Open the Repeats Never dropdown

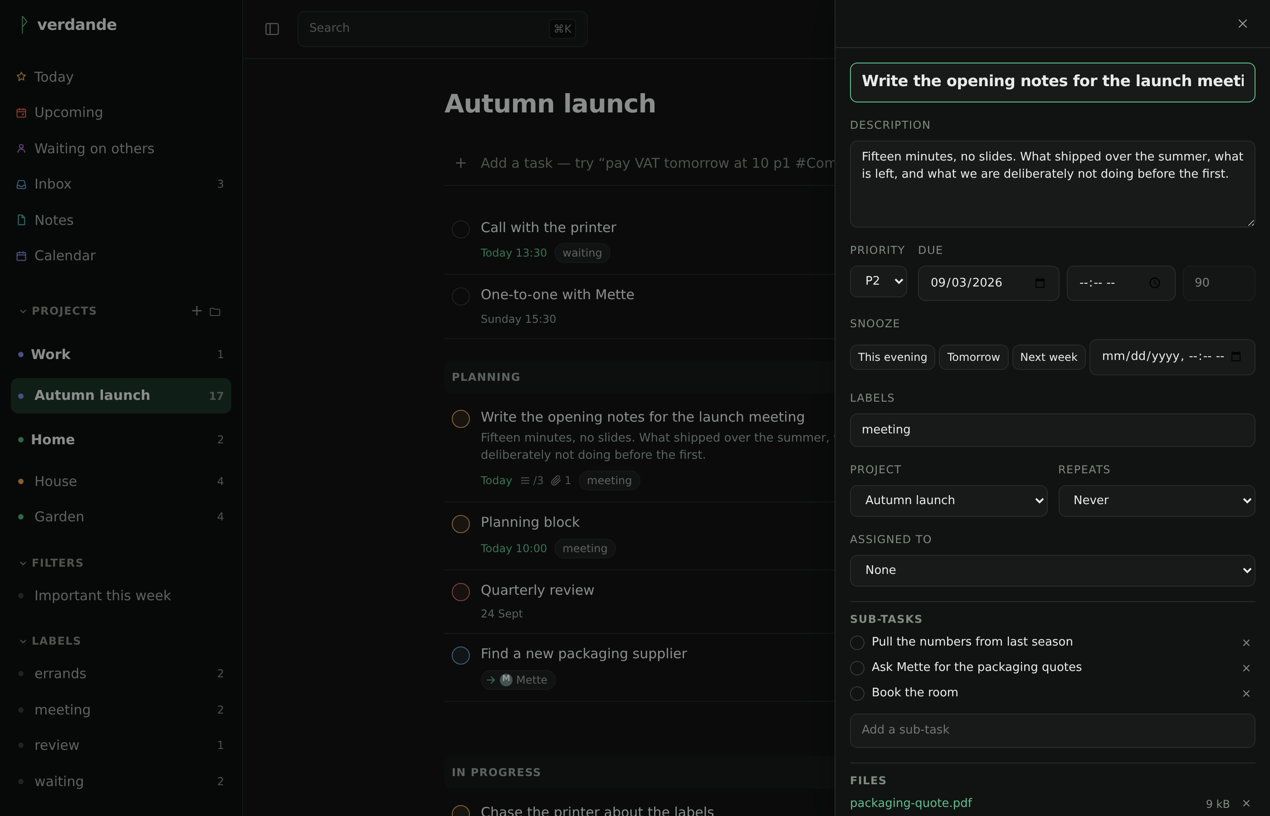[1157, 501]
